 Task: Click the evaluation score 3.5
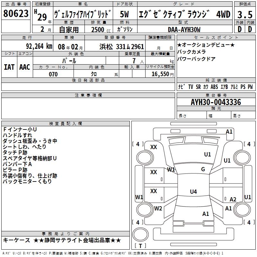(x=245, y=14)
